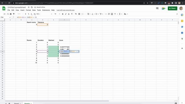The width and height of the screenshot is (185, 104).
Task: Open the Data menu
Action: pyautogui.click(x=34, y=10)
